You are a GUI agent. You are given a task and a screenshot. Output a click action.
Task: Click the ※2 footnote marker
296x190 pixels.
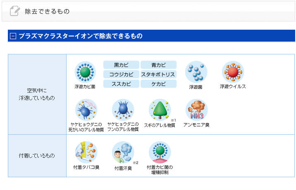pyautogui.click(x=136, y=162)
